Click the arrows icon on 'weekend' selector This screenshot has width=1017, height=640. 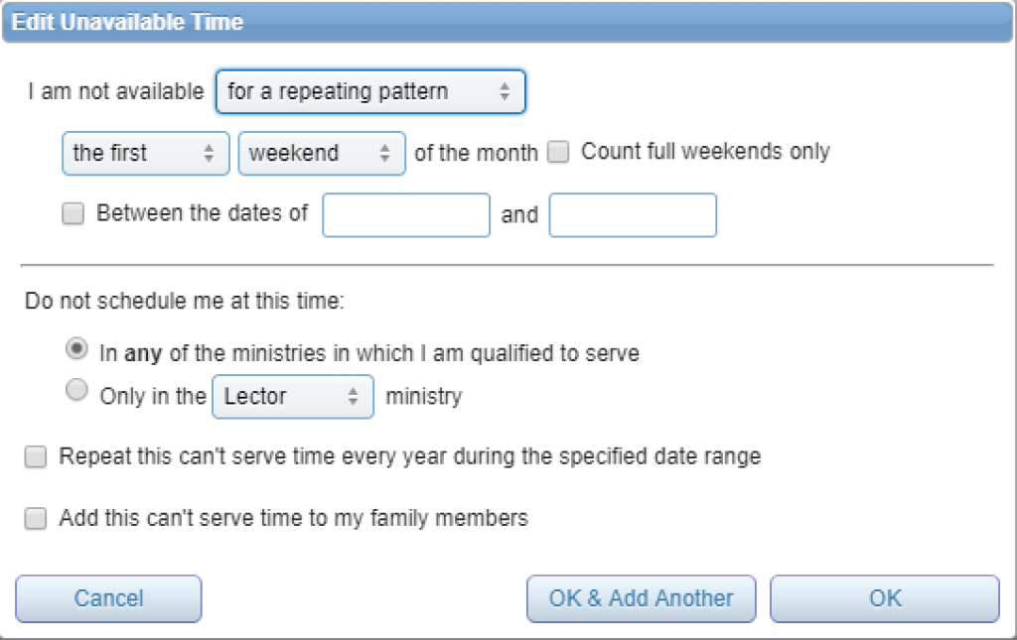(385, 154)
